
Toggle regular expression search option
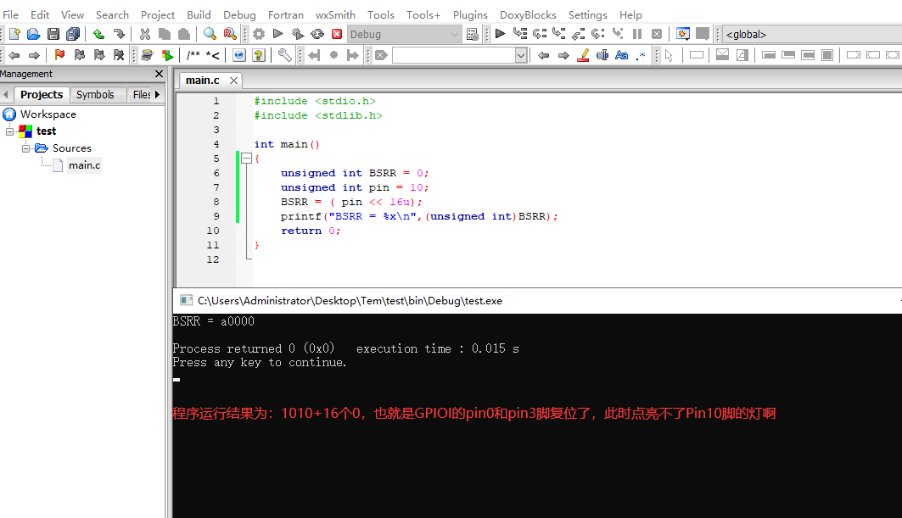[641, 55]
